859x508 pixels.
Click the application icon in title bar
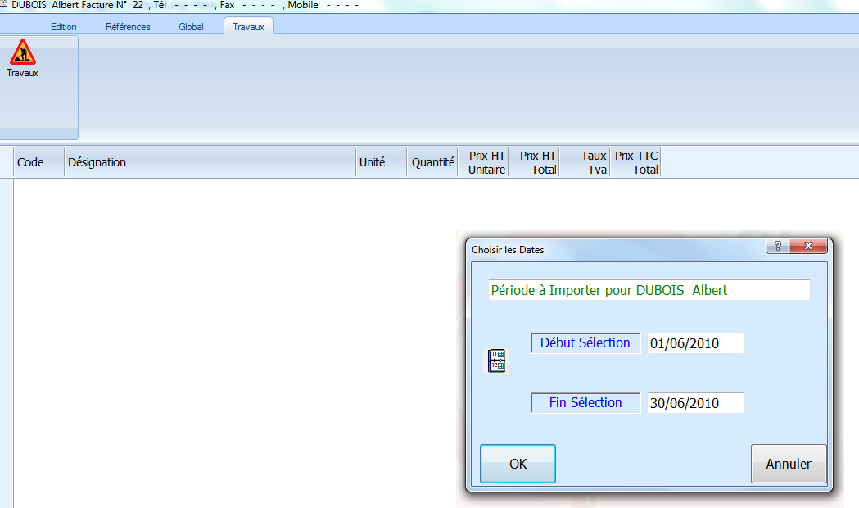pos(4,4)
